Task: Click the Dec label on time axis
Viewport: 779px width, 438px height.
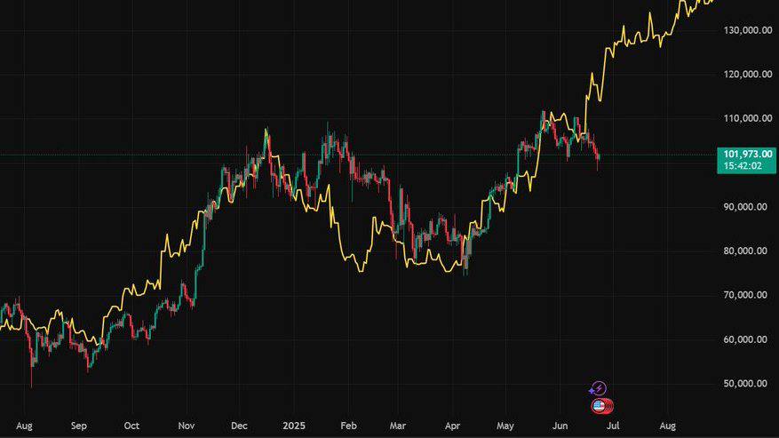Action: point(239,426)
